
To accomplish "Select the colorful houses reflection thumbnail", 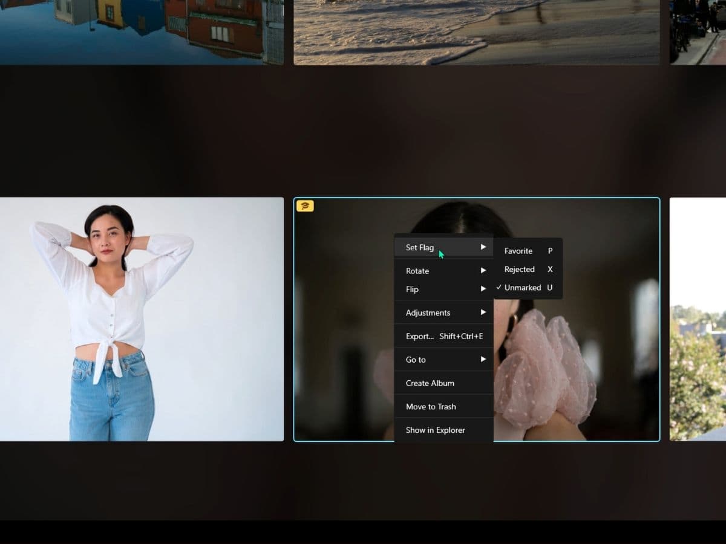I will pyautogui.click(x=142, y=32).
